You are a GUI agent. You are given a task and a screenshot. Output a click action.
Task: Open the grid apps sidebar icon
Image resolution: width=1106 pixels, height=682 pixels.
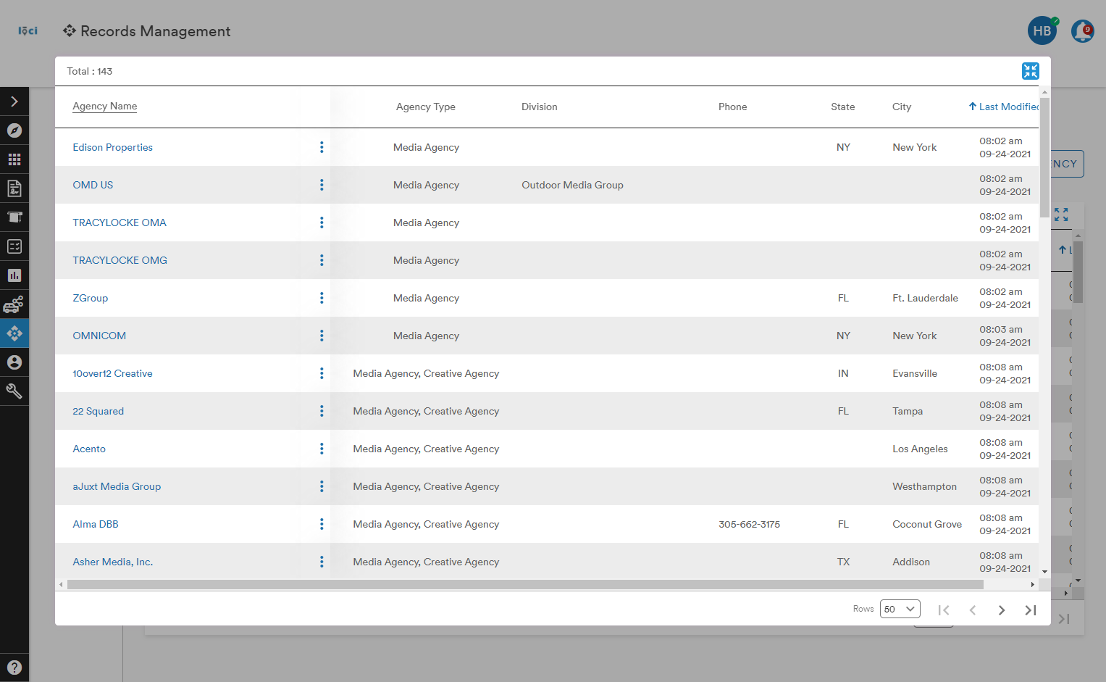pyautogui.click(x=14, y=159)
